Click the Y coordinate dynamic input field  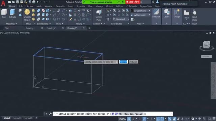133,62
